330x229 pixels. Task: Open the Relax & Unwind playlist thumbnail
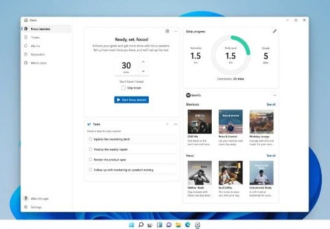coord(231,121)
